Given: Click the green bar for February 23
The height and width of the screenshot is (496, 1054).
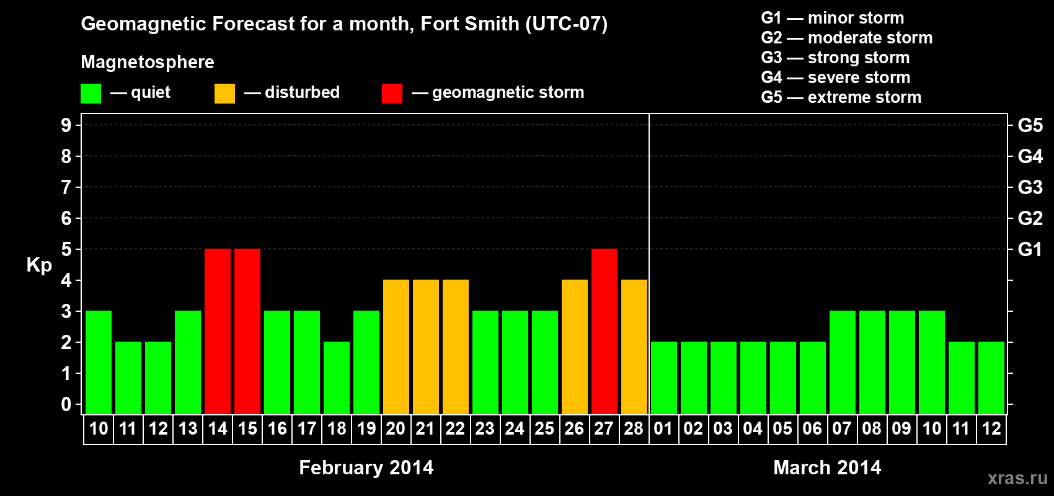Looking at the screenshot, I should 485,362.
